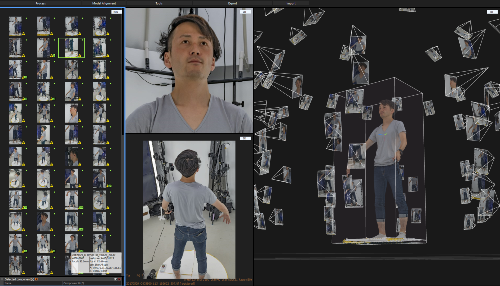Viewport: 500px width, 286px height.
Task: Click the 2D label above the face close-up view
Action: (x=245, y=12)
